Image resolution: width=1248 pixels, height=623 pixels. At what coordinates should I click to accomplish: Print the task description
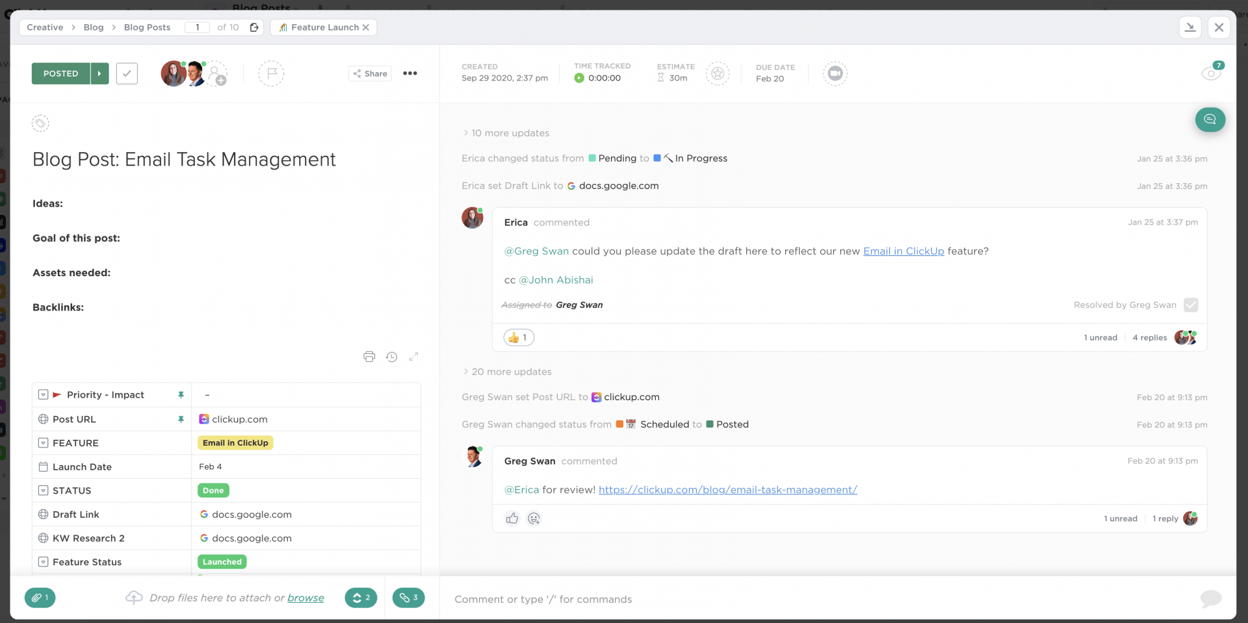coord(369,357)
